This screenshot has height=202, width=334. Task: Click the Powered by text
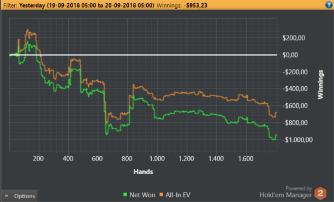pos(299,188)
